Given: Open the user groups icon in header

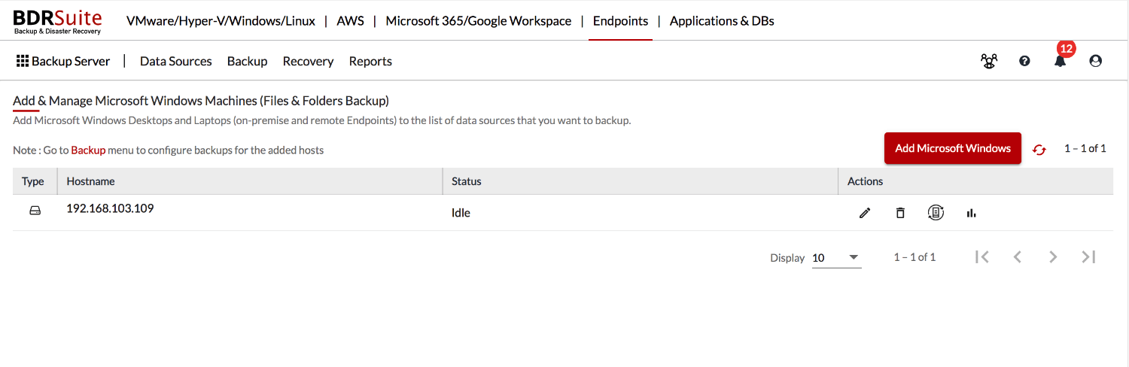Looking at the screenshot, I should point(989,61).
